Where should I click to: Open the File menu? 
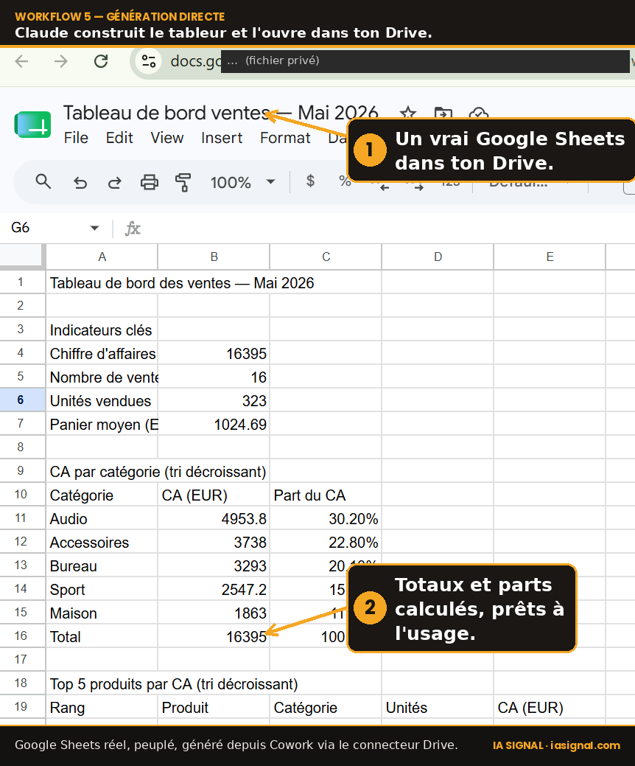point(76,138)
